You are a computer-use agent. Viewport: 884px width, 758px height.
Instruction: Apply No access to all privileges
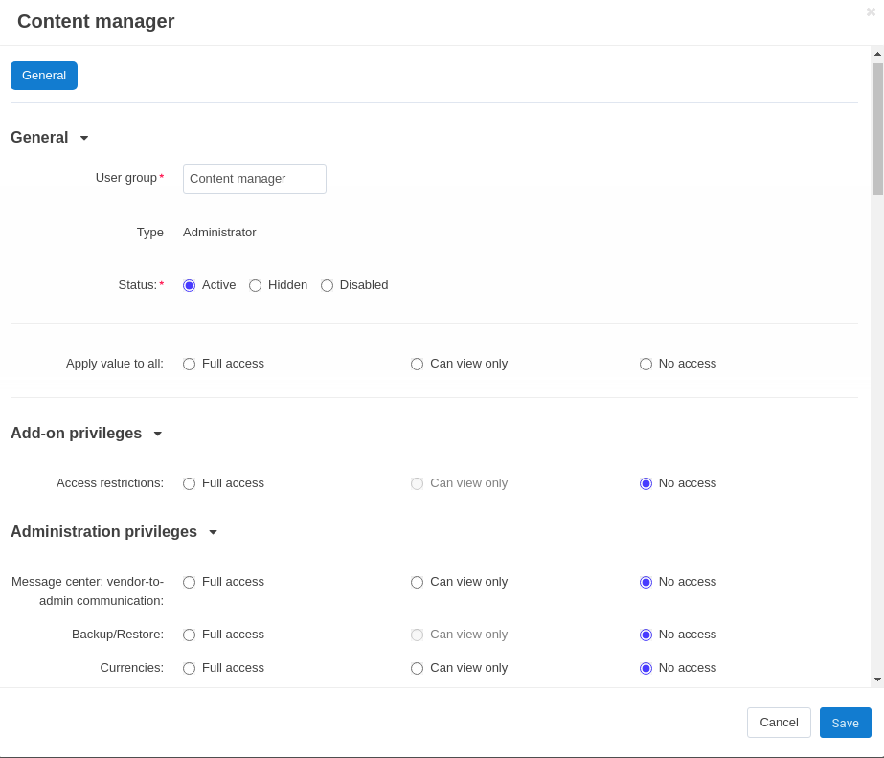coord(646,364)
